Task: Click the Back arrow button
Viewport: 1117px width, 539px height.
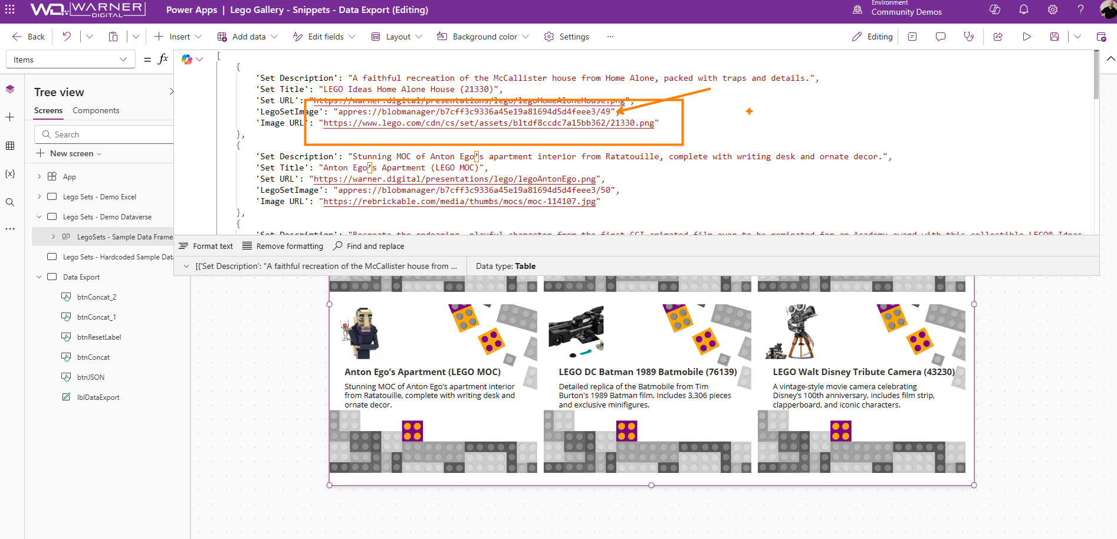Action: 28,37
